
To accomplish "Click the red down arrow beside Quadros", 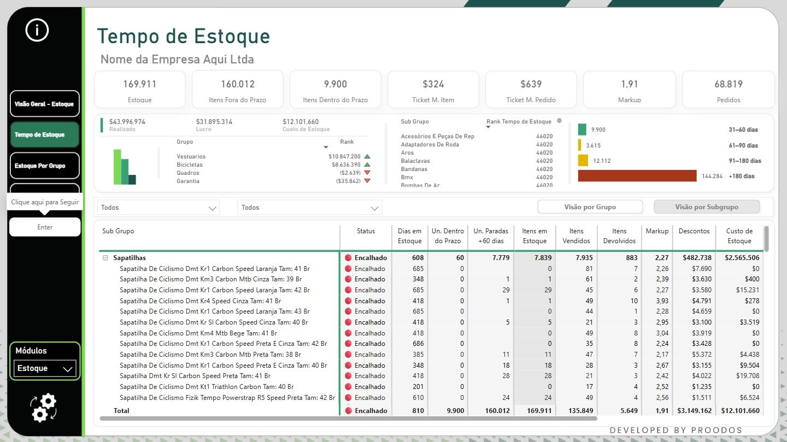I will (367, 173).
